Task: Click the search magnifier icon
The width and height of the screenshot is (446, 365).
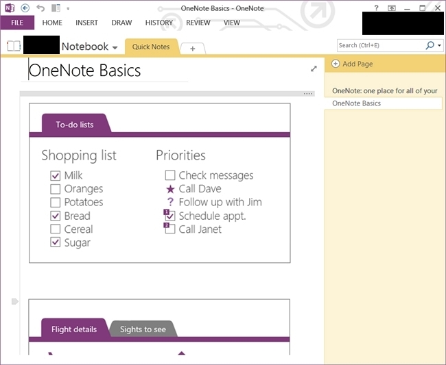Action: 430,45
